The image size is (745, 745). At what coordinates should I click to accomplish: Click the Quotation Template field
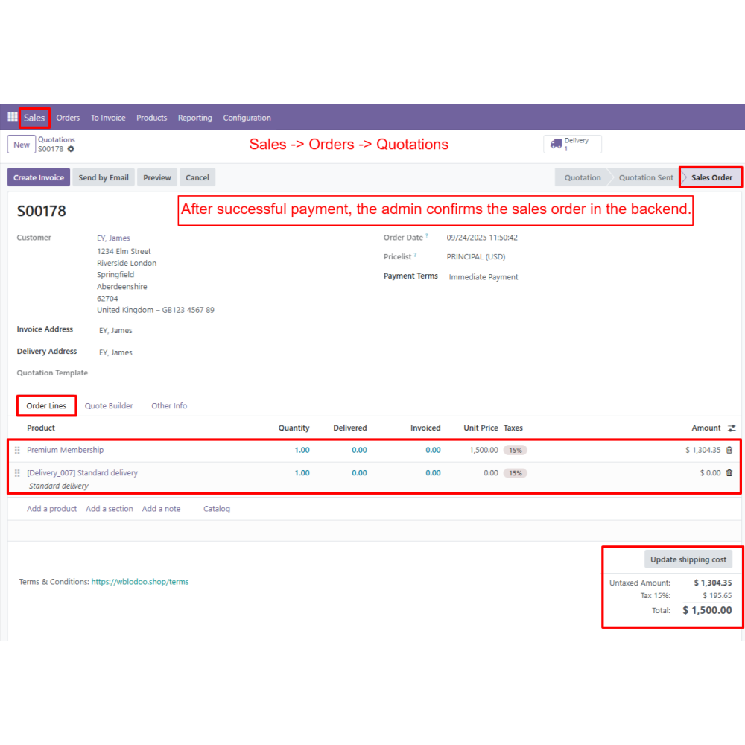tap(186, 373)
